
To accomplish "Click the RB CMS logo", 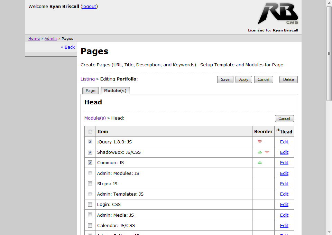I will pyautogui.click(x=278, y=14).
